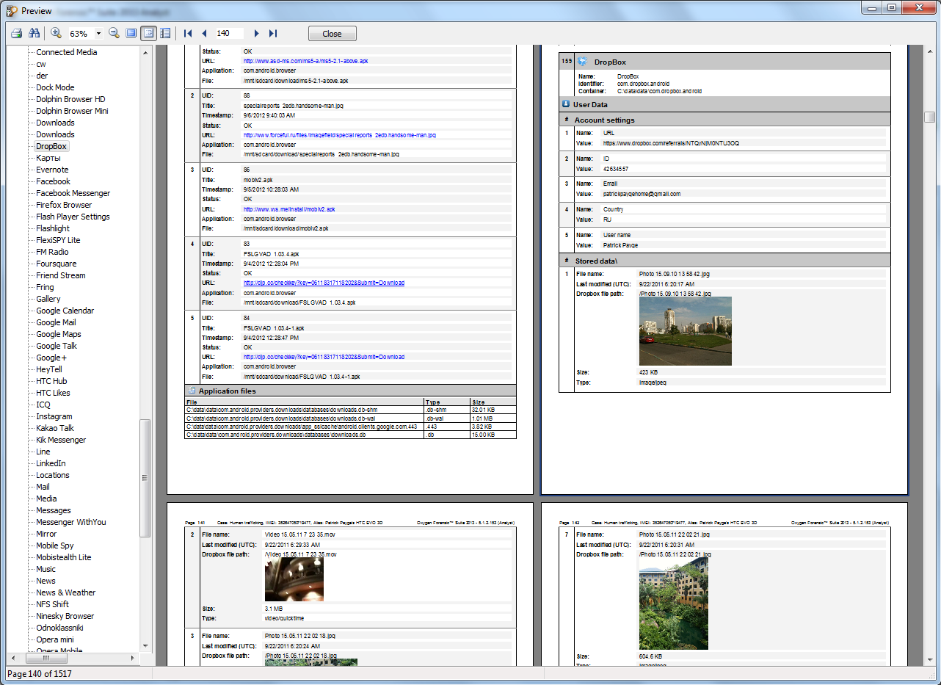Click the hotel garden photo on page 142

click(x=674, y=604)
